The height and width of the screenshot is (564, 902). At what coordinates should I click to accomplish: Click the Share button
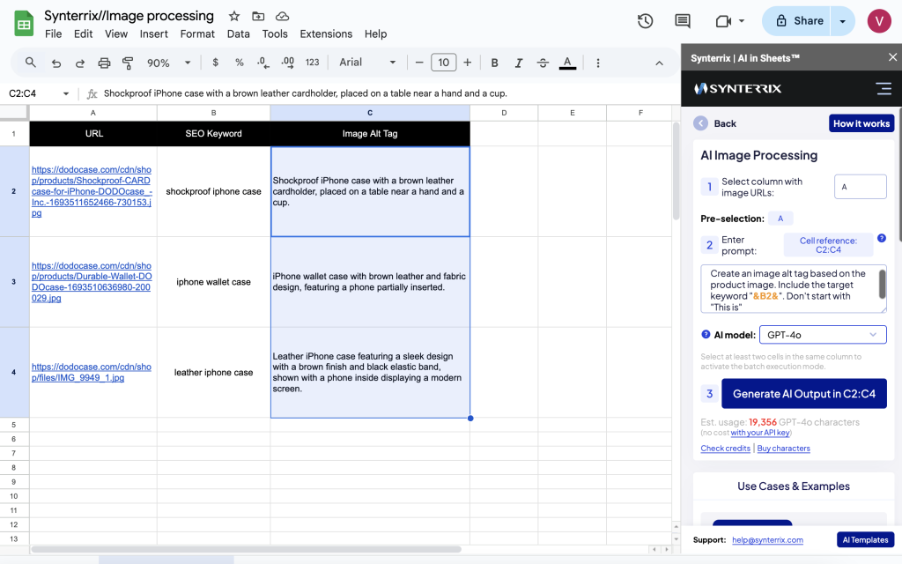point(796,21)
